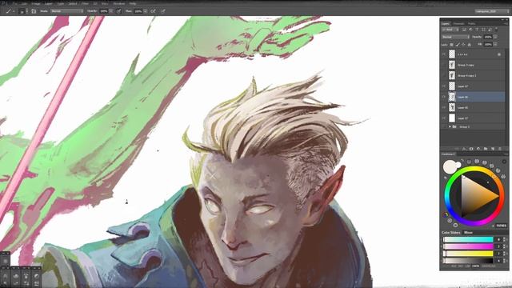This screenshot has height=288, width=512.
Task: Click the cyan color slider
Action: [x=468, y=239]
